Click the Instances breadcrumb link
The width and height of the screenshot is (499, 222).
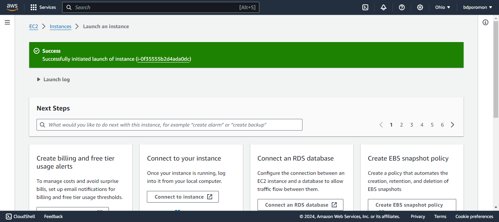[60, 26]
